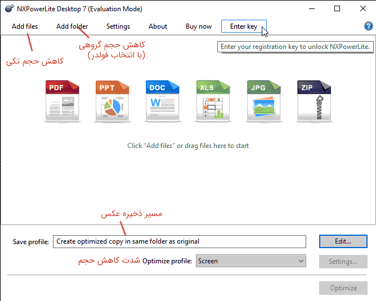Click the Optimize button

click(343, 288)
